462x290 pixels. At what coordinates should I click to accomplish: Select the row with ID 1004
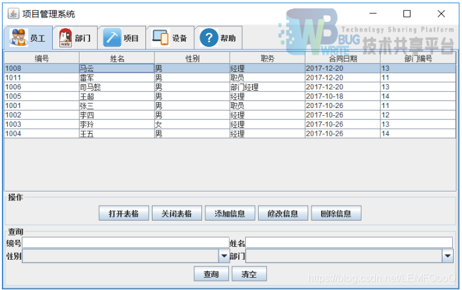click(x=230, y=134)
